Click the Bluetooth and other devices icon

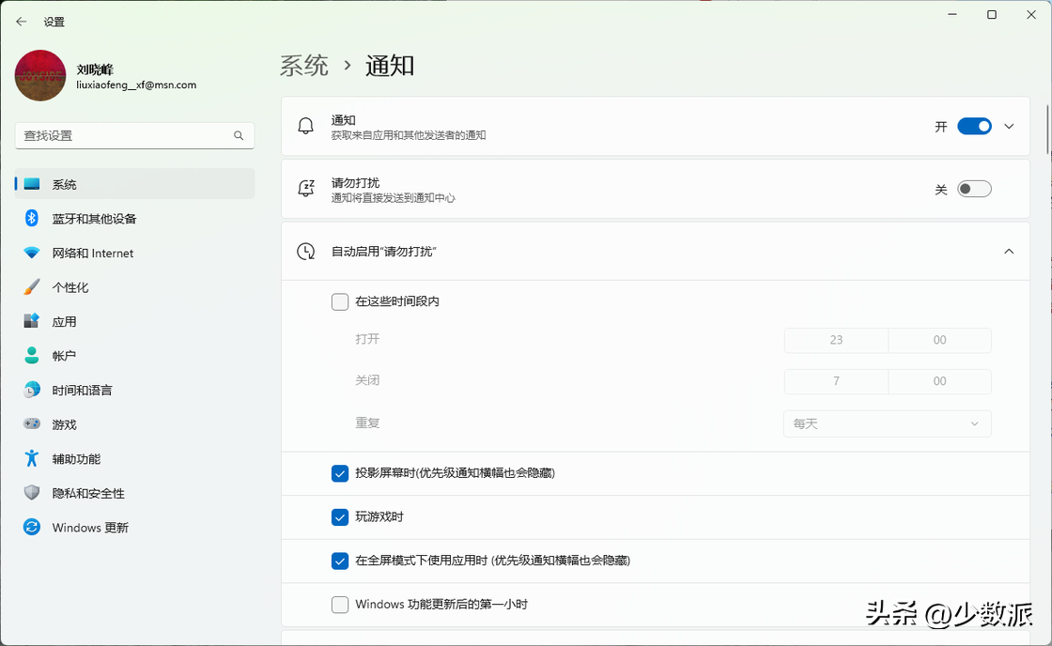click(32, 219)
